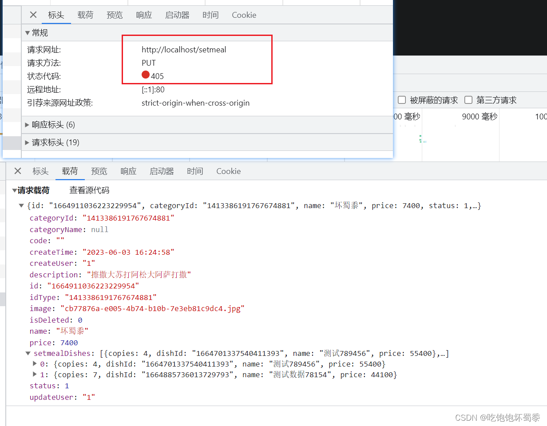
Task: Open 启动器 tab in upper panel
Action: click(x=177, y=15)
